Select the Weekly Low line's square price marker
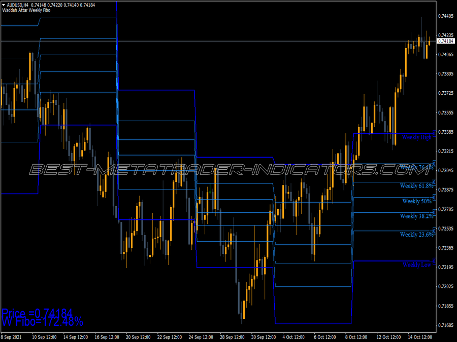 (434, 261)
